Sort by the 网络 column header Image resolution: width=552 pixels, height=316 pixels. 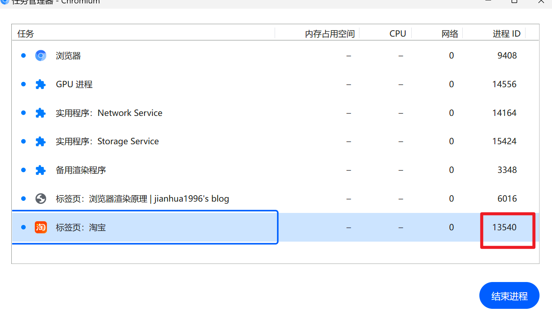pos(449,34)
